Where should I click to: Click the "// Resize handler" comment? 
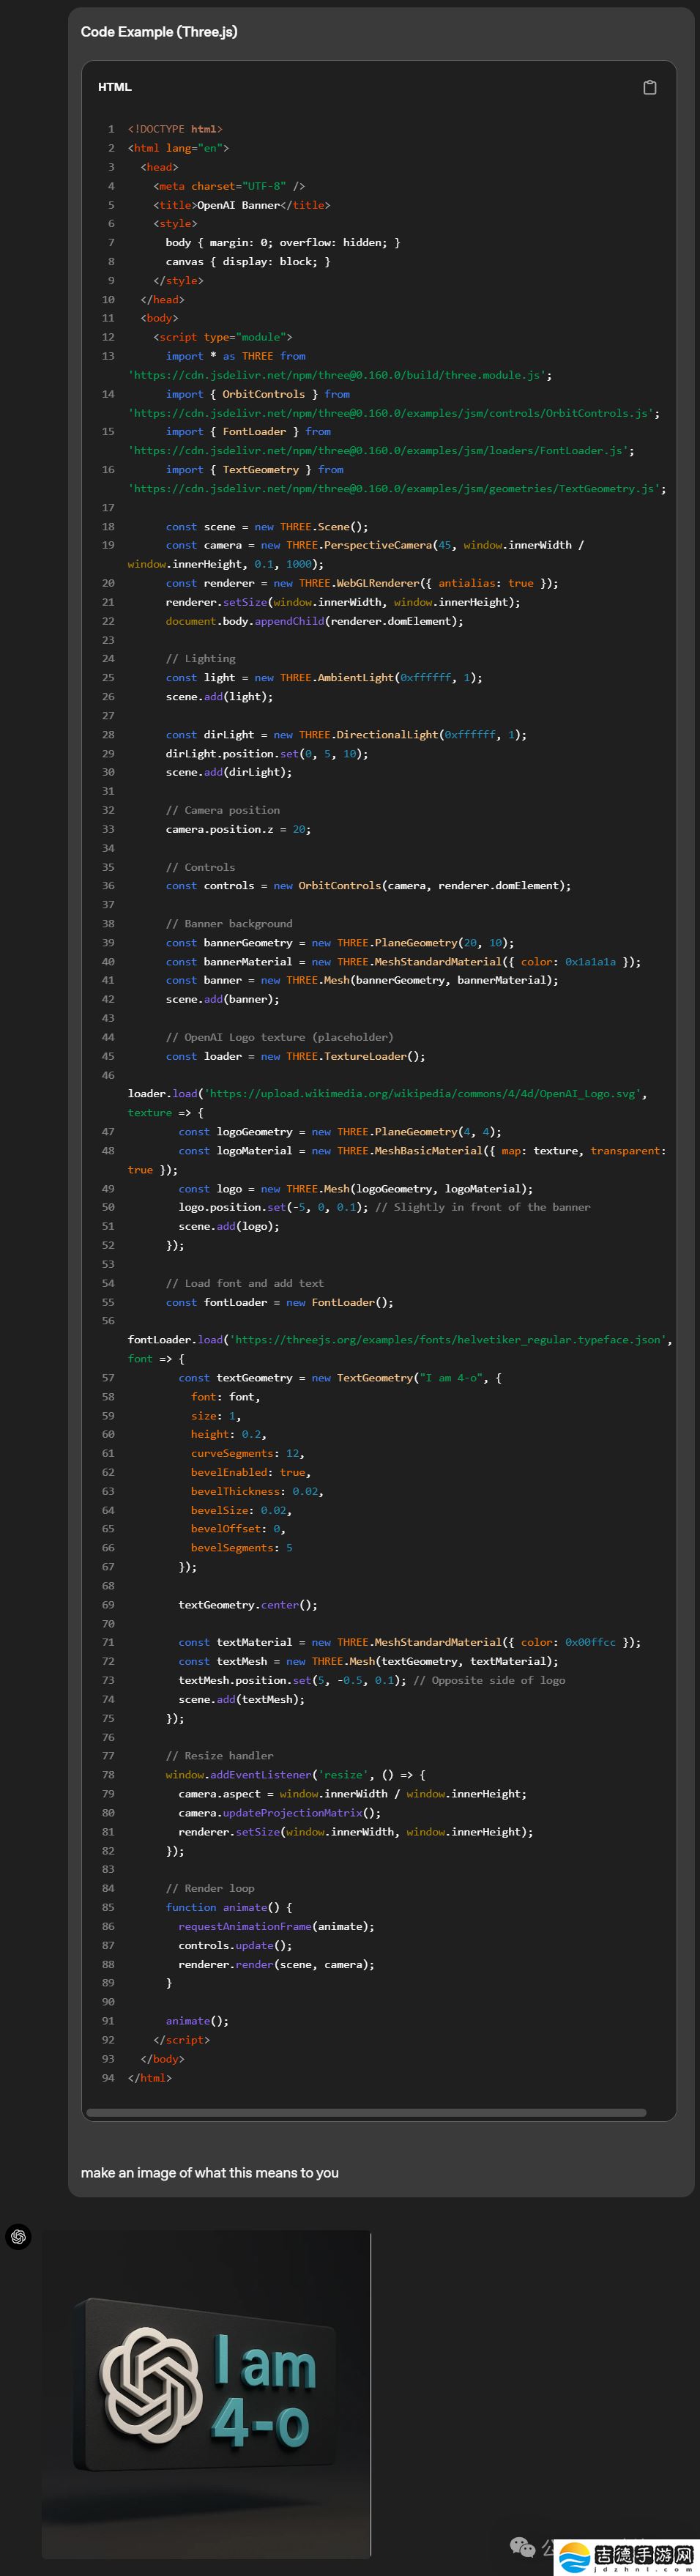220,1756
